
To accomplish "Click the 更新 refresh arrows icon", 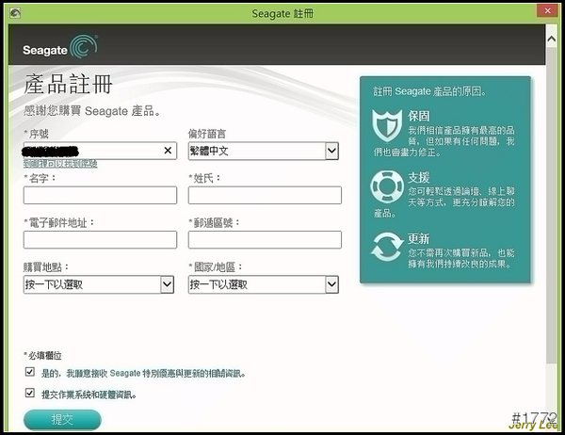I will pyautogui.click(x=387, y=248).
